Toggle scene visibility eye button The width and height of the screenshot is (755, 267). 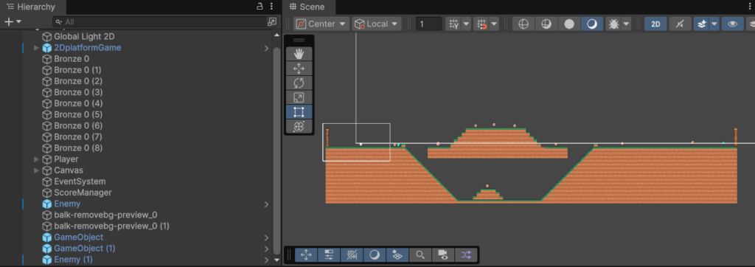tap(732, 24)
